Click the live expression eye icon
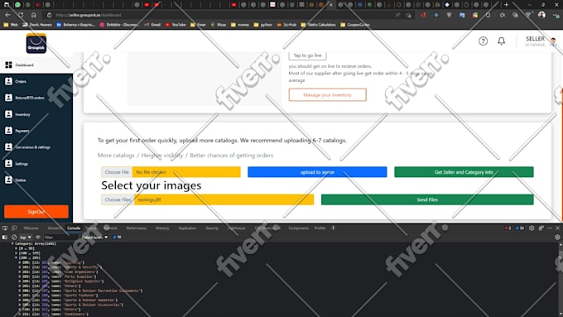 38,237
